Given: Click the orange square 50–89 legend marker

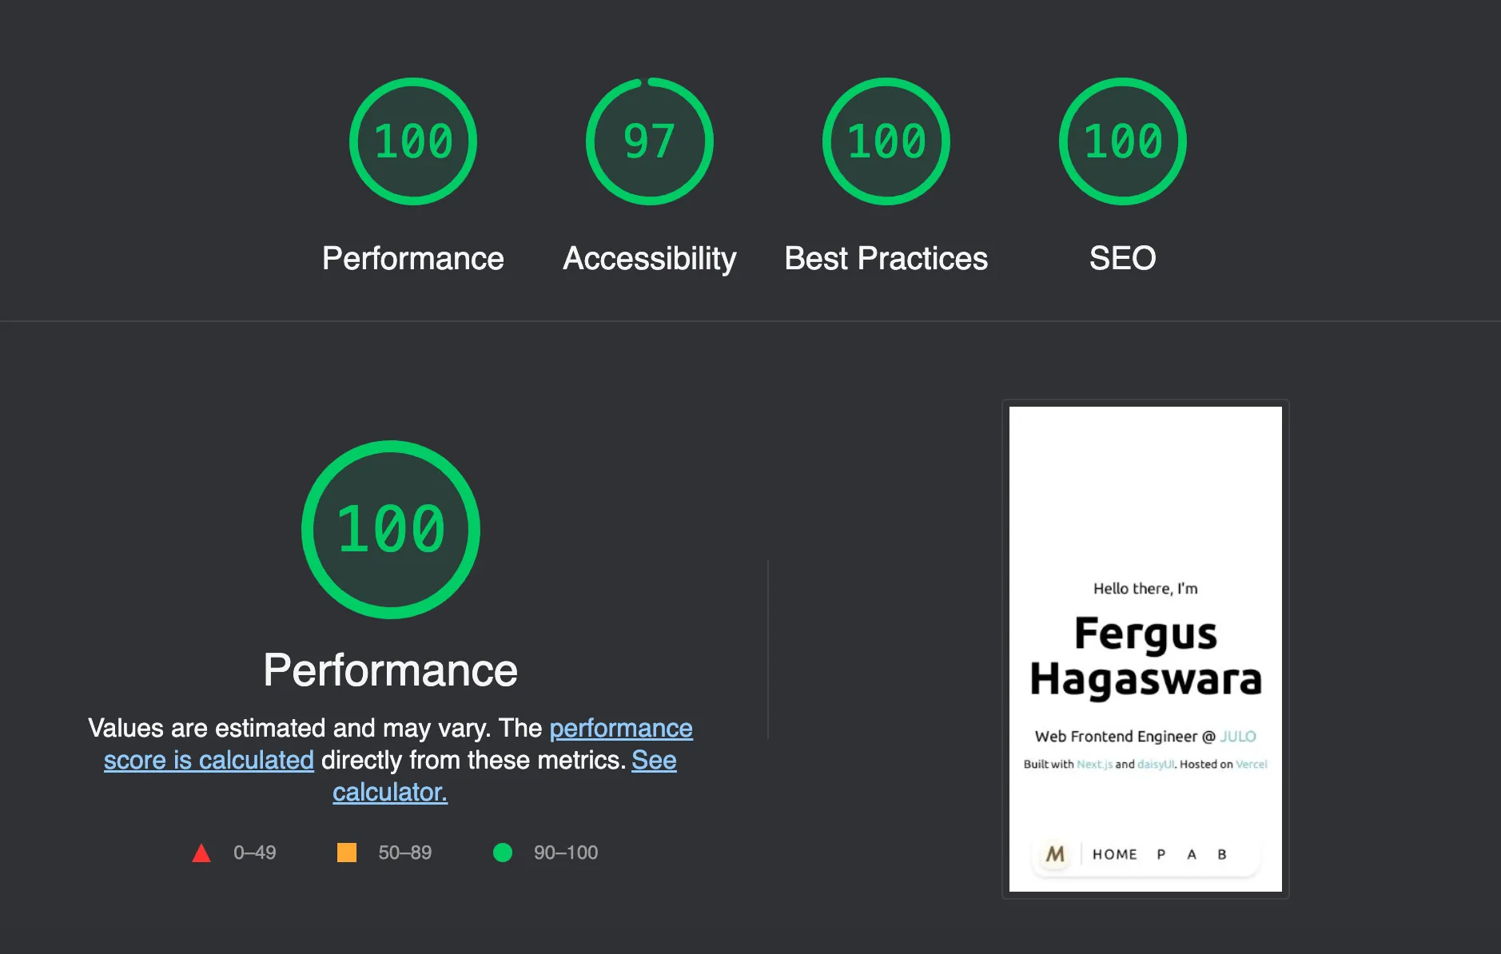Looking at the screenshot, I should pyautogui.click(x=348, y=853).
